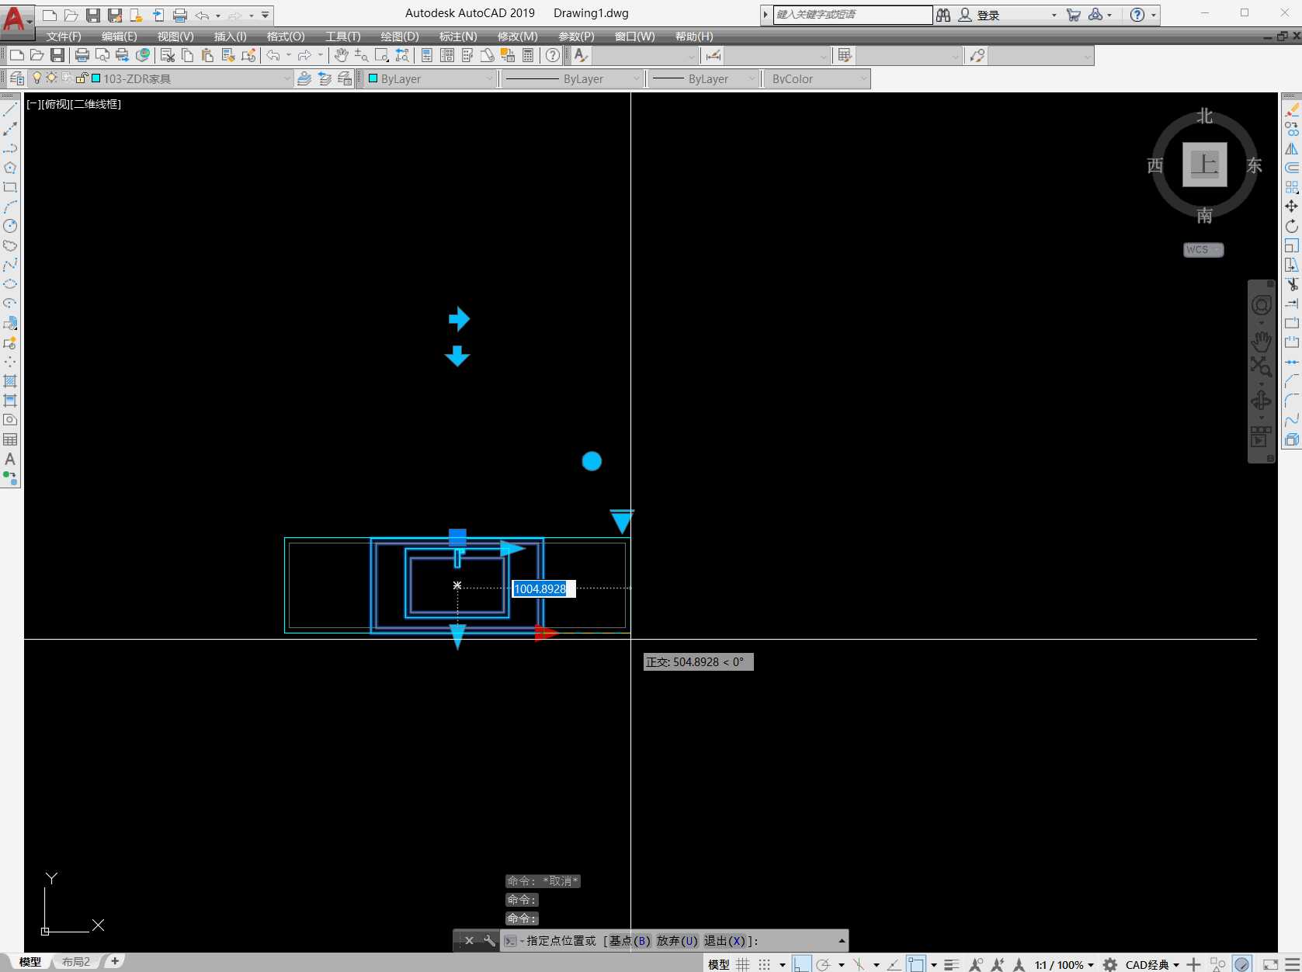Open the 绘图(D) menu
The image size is (1302, 972).
pyautogui.click(x=400, y=36)
